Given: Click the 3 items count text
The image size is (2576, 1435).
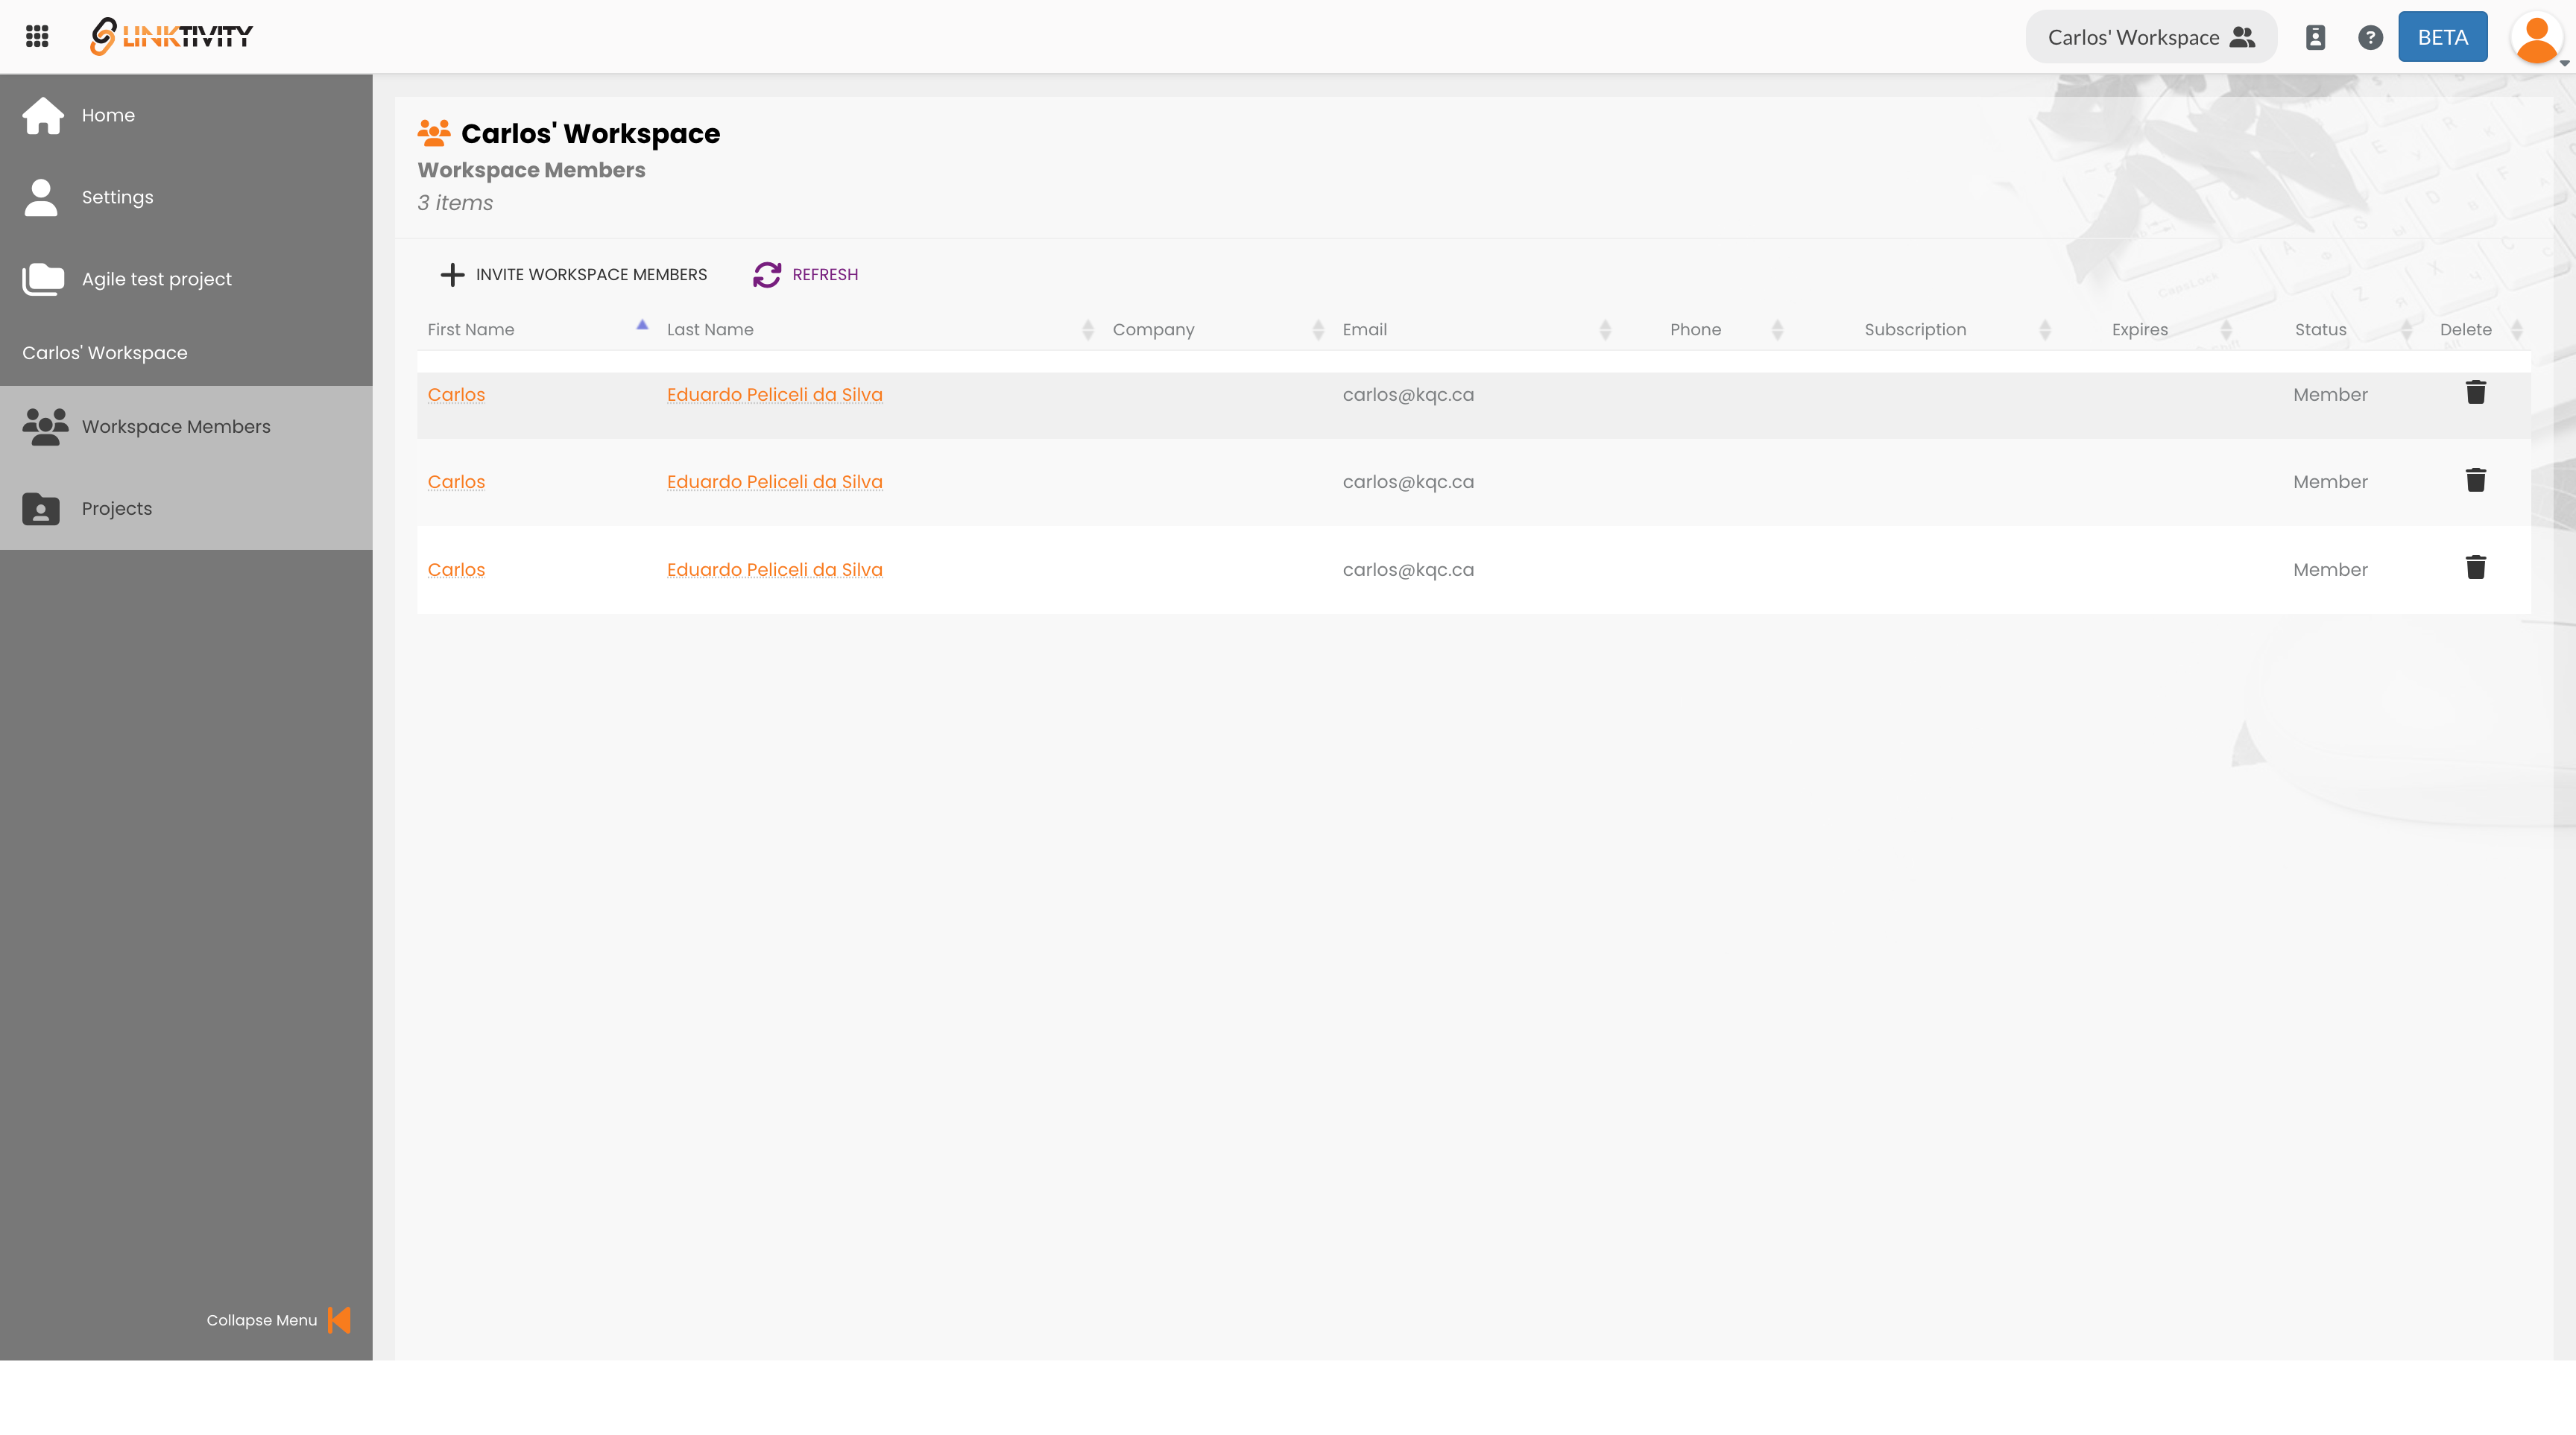Looking at the screenshot, I should pos(455,203).
